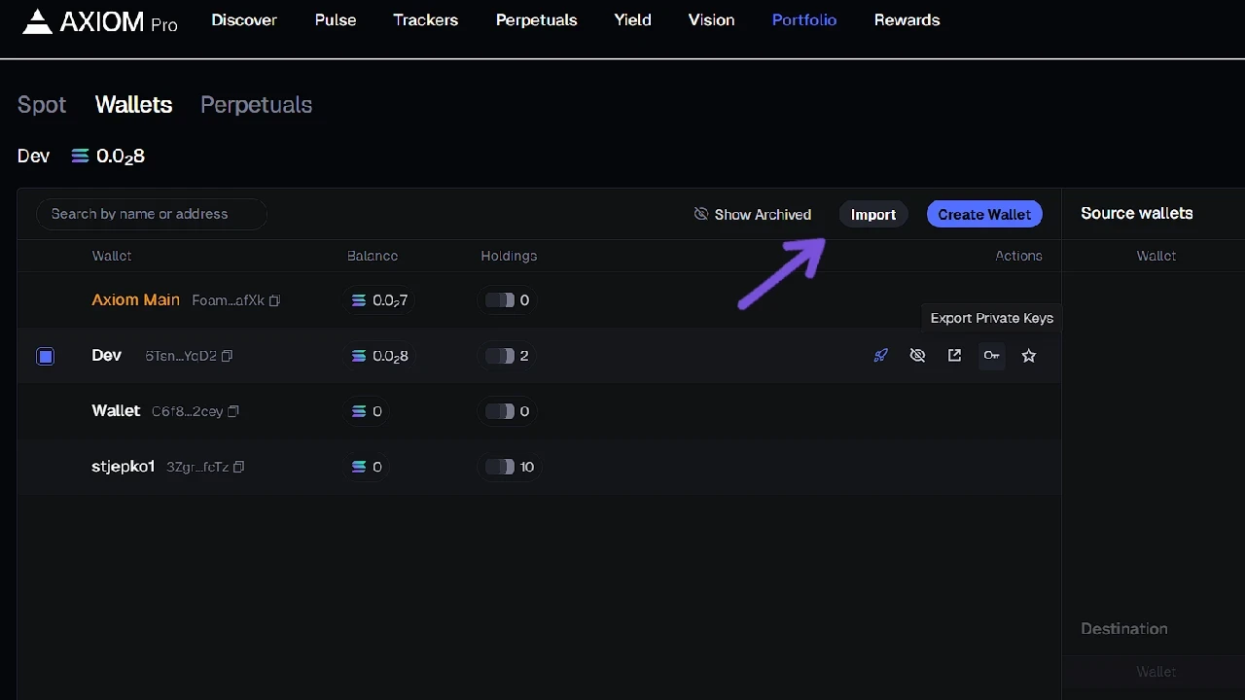Click the eye-slash icon to archive Dev wallet
1245x700 pixels.
pyautogui.click(x=917, y=356)
